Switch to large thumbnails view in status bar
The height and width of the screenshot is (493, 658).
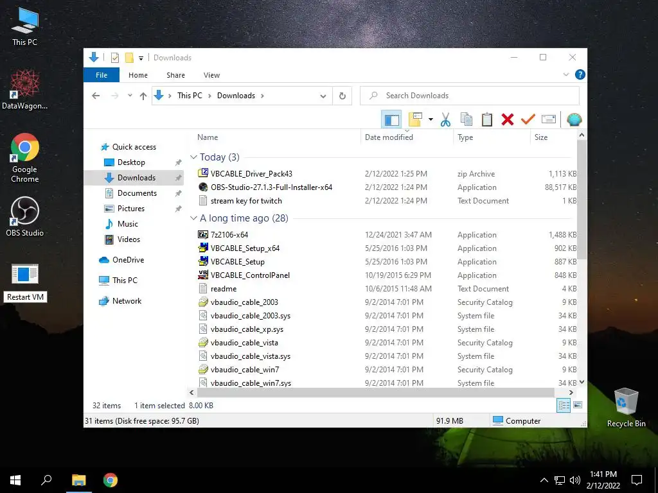[578, 405]
